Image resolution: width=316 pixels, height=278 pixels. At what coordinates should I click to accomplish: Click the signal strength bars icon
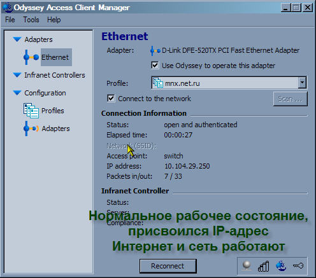[x=264, y=266]
